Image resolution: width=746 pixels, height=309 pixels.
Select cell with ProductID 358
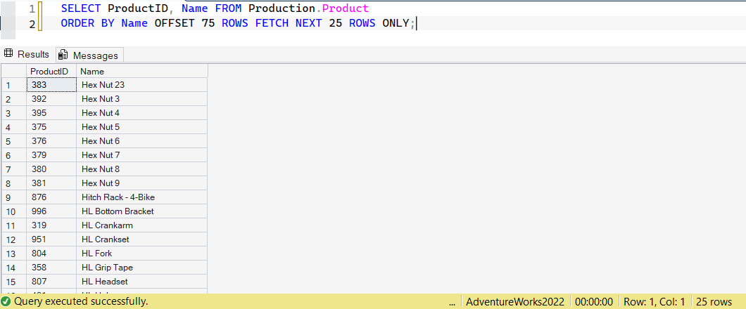click(51, 268)
